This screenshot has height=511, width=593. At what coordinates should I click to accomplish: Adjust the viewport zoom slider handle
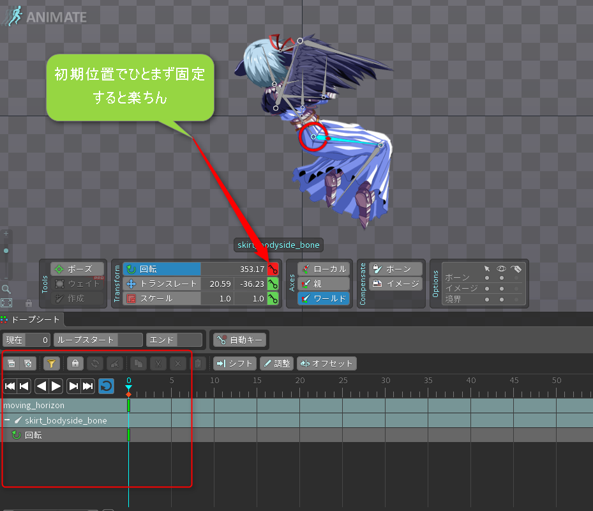(6, 250)
